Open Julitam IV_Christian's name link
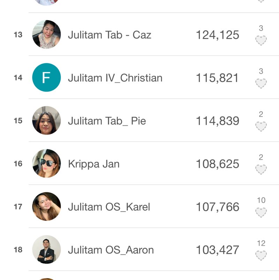This screenshot has width=279, height=280. 115,78
